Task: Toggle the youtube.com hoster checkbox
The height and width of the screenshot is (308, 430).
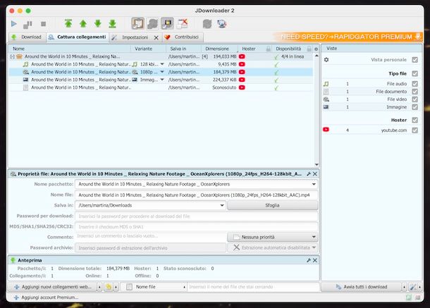Action: pyautogui.click(x=414, y=130)
